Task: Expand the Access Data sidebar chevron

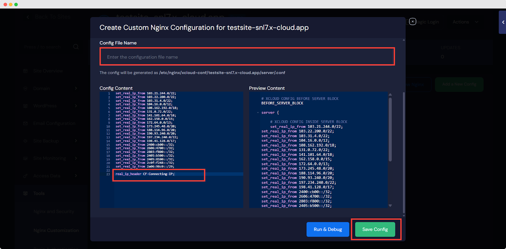Action: click(76, 176)
